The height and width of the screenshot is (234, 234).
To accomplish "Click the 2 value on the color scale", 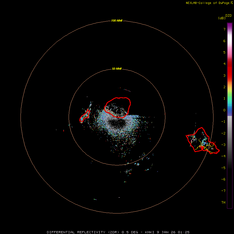I will click(224, 87).
